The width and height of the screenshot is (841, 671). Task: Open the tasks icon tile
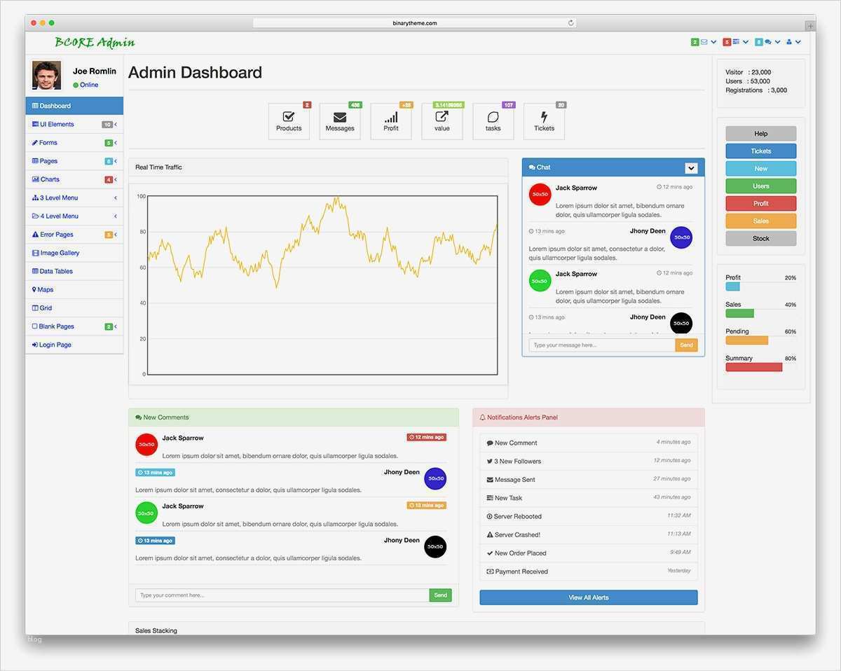pos(493,122)
